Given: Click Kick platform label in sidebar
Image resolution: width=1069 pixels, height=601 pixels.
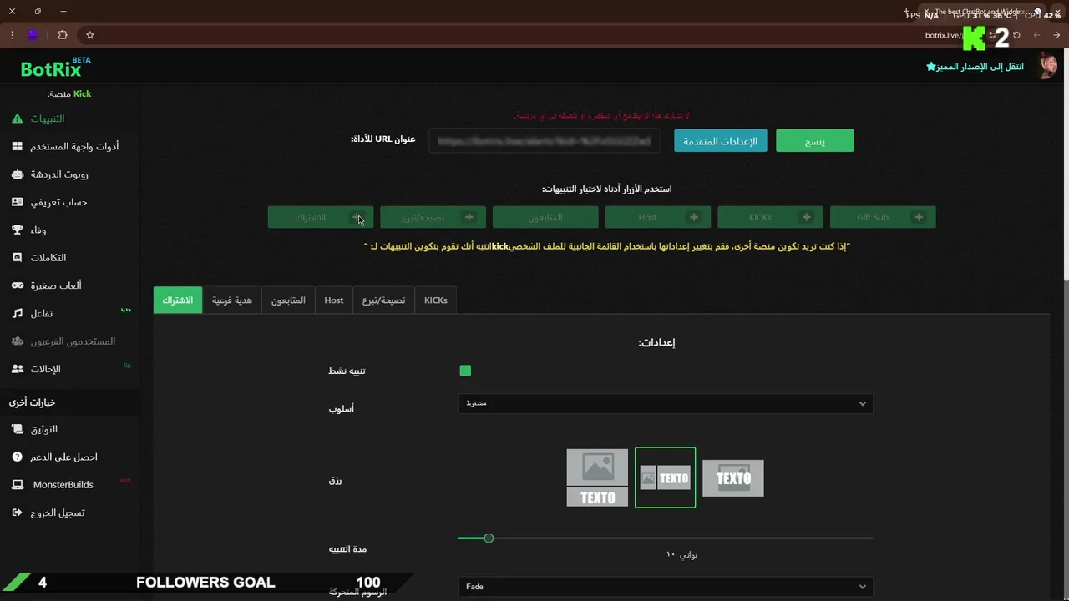Looking at the screenshot, I should click(82, 93).
